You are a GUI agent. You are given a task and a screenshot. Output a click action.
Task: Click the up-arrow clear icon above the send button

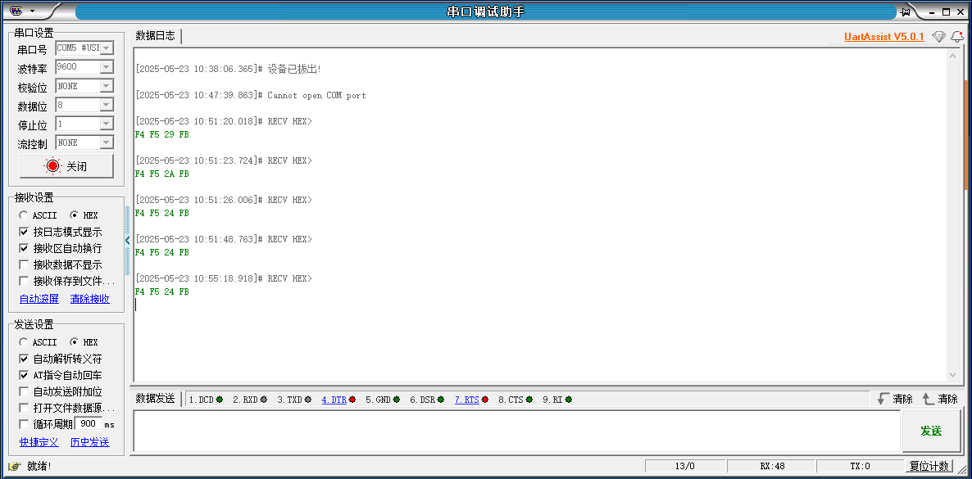pos(928,399)
